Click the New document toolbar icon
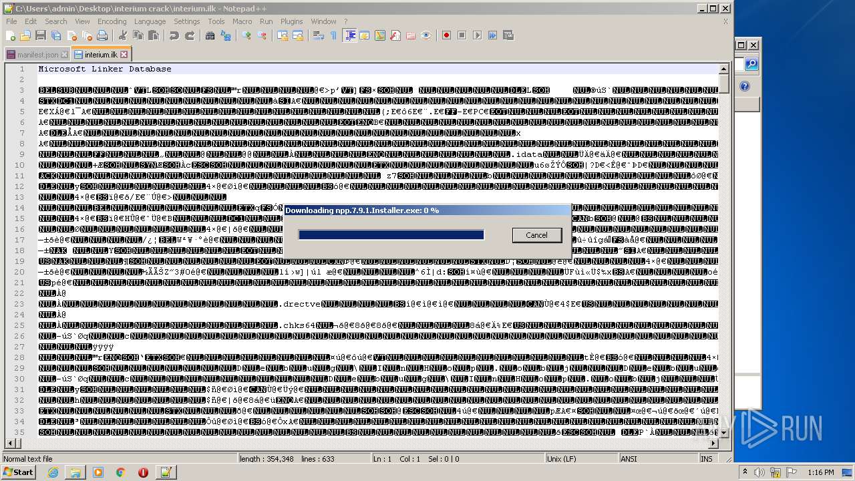The width and height of the screenshot is (855, 481). 11,35
